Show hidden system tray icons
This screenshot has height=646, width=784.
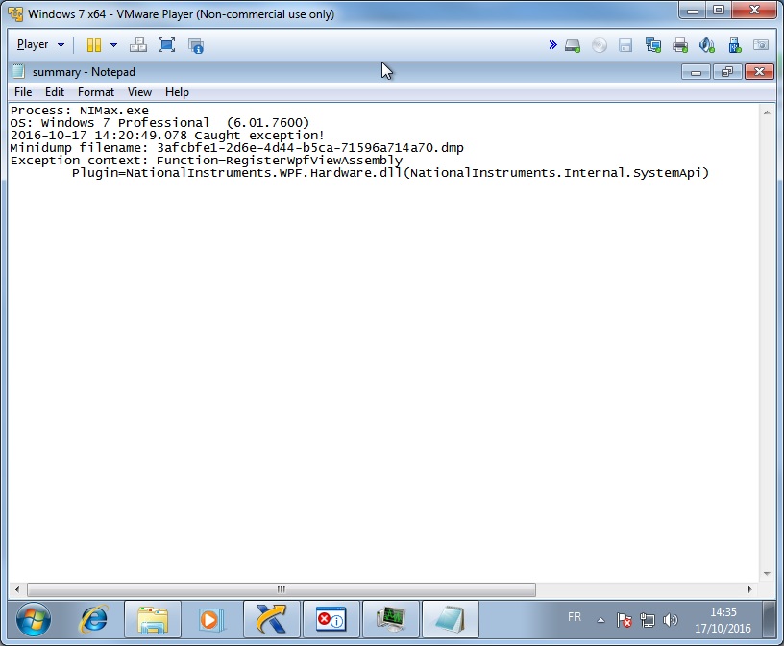[x=601, y=620]
